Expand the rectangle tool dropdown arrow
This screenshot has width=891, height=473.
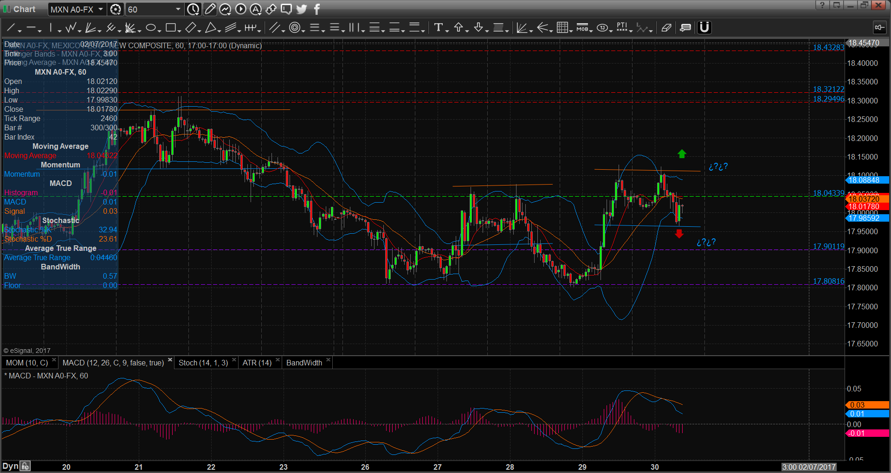tap(179, 31)
